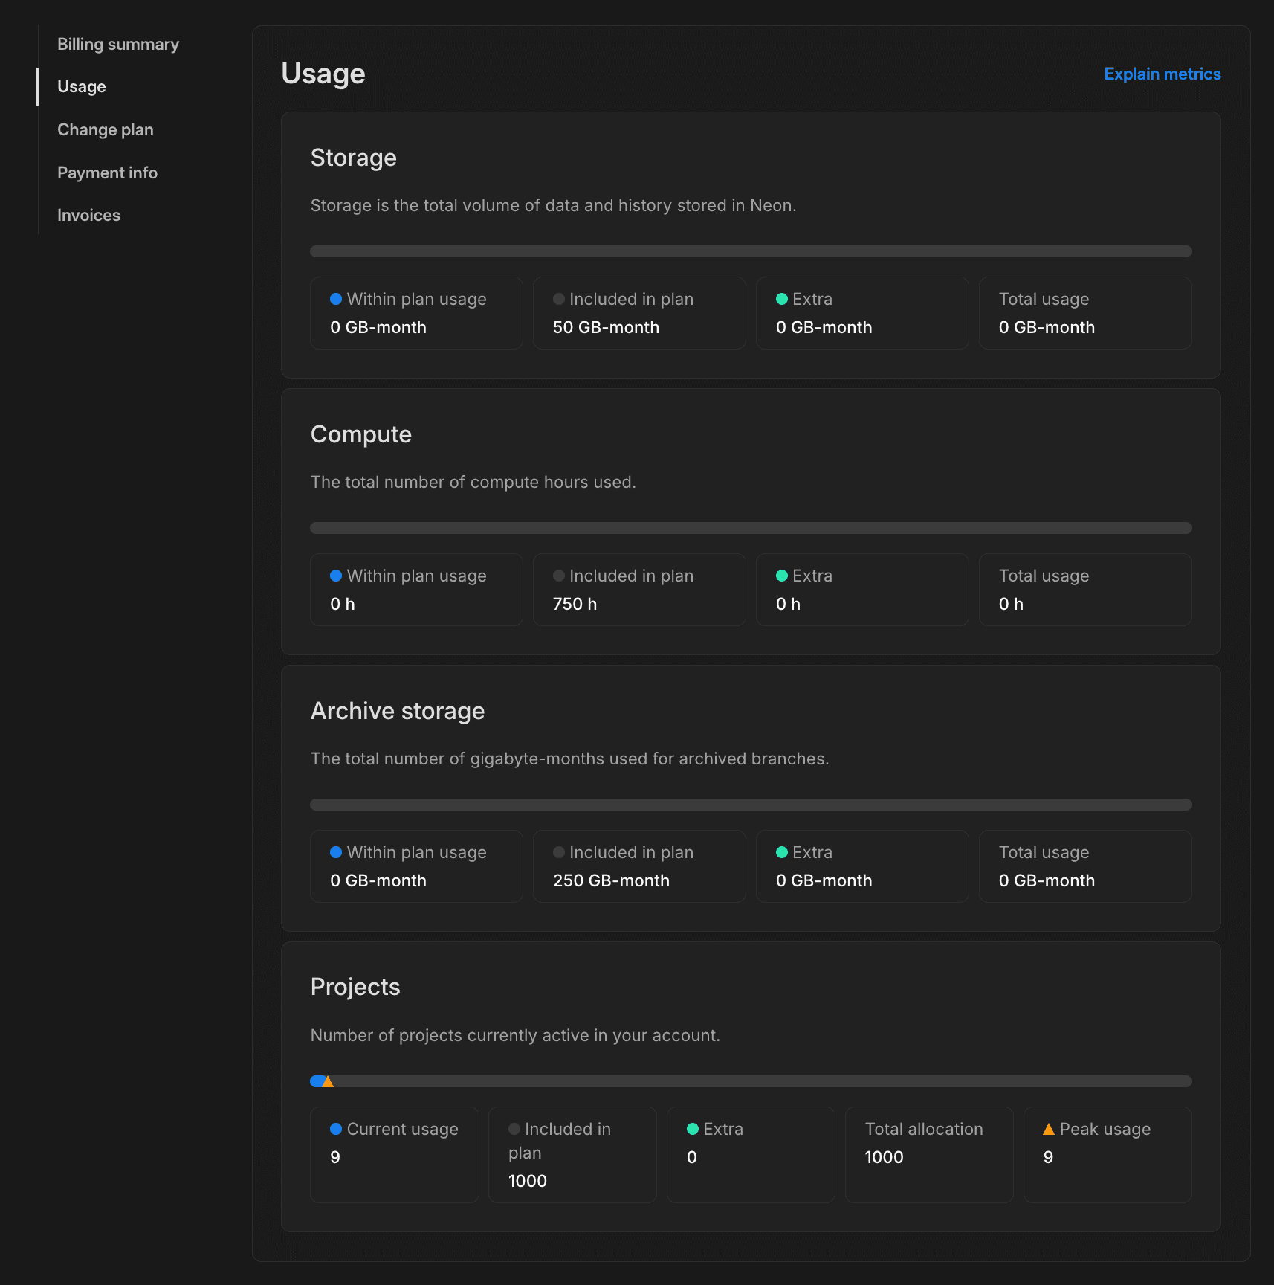Click the blue Within plan usage dot under Storage

coord(337,299)
